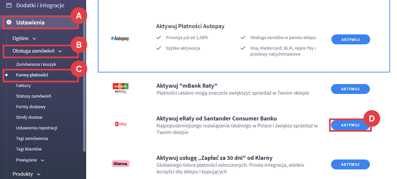Click the eRaty logo

(120, 124)
